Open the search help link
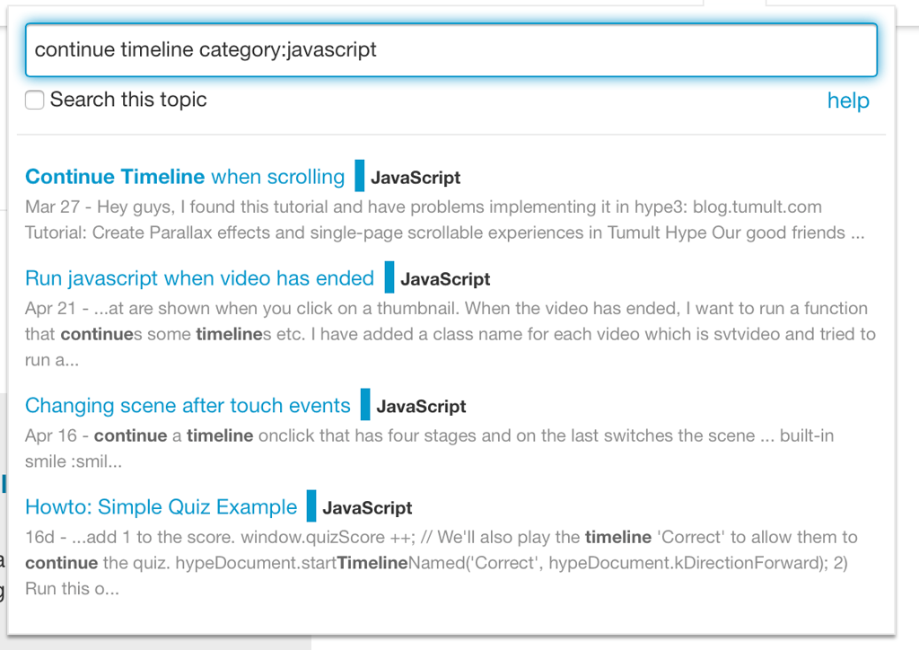Viewport: 919px width, 650px height. click(x=848, y=101)
